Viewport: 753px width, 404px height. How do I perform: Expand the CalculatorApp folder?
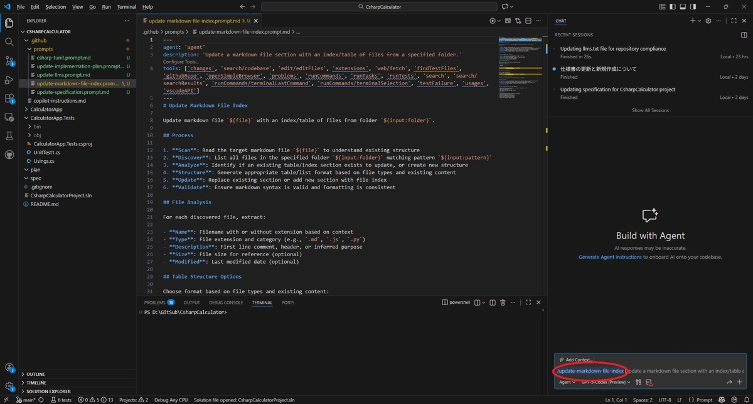coord(46,110)
